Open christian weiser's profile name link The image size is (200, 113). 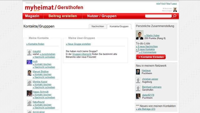coord(150,79)
